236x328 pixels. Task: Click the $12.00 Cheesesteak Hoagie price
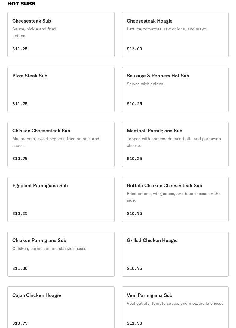coord(134,49)
